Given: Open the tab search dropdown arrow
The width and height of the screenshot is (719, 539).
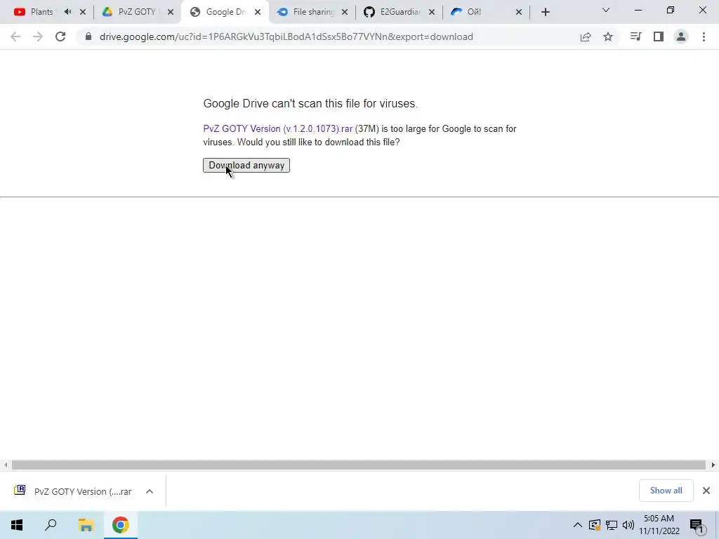Looking at the screenshot, I should coord(606,10).
